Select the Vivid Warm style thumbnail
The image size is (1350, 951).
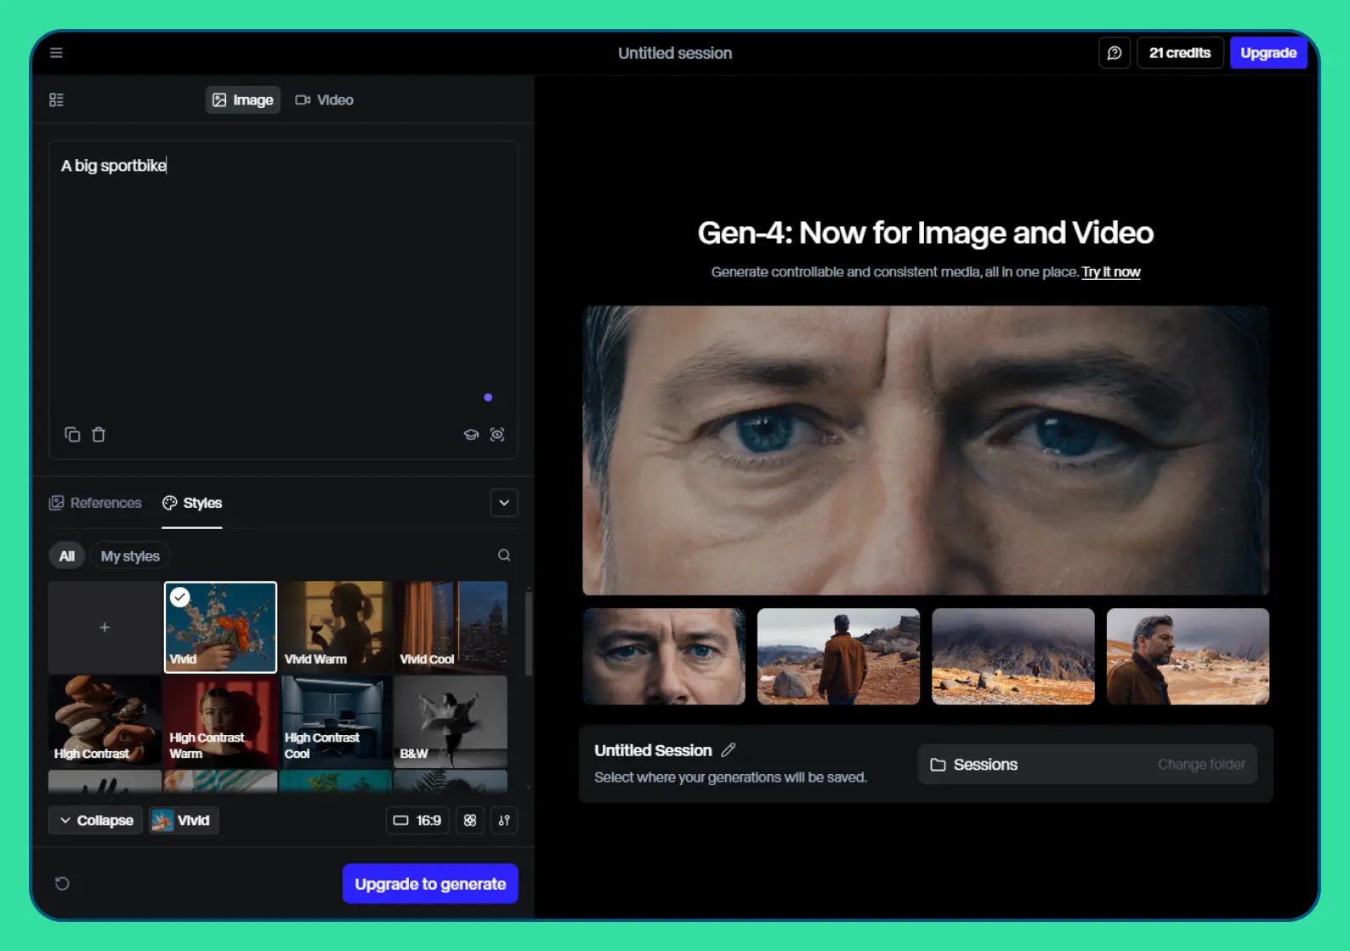click(336, 627)
